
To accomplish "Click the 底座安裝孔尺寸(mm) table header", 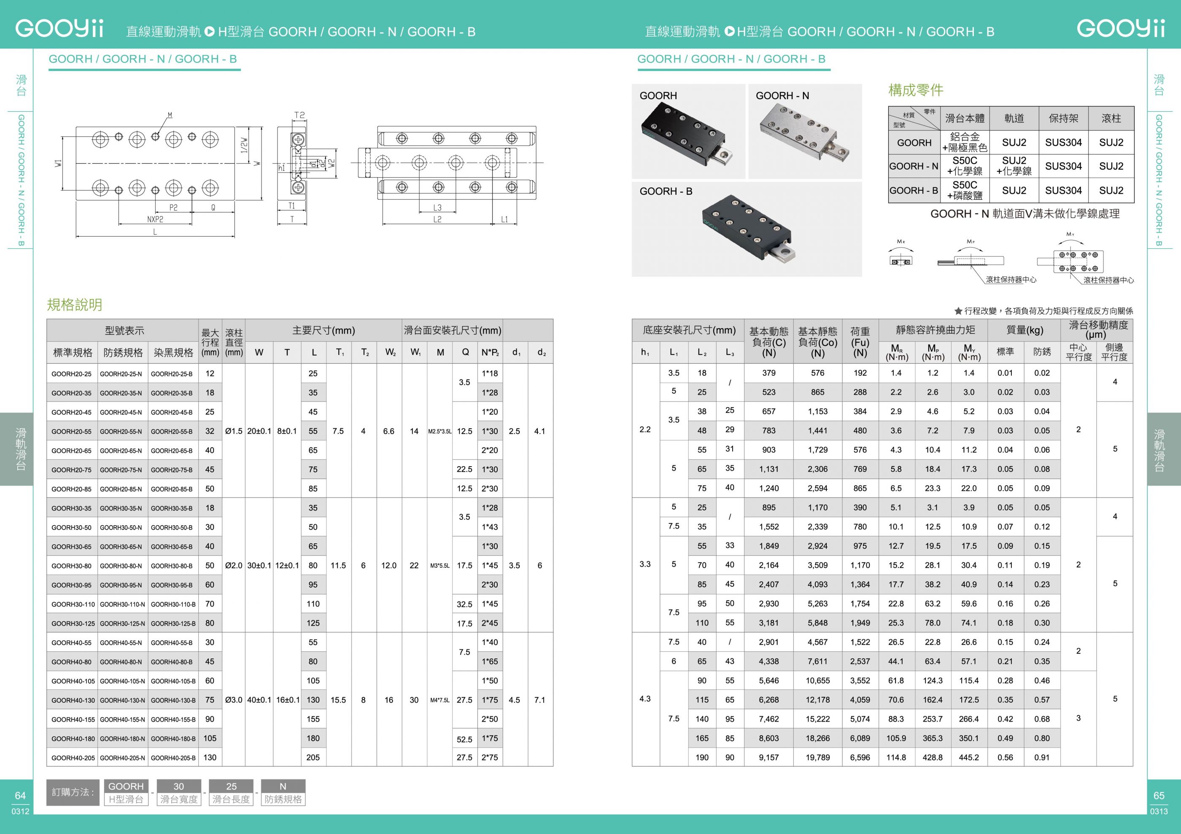I will pyautogui.click(x=688, y=330).
